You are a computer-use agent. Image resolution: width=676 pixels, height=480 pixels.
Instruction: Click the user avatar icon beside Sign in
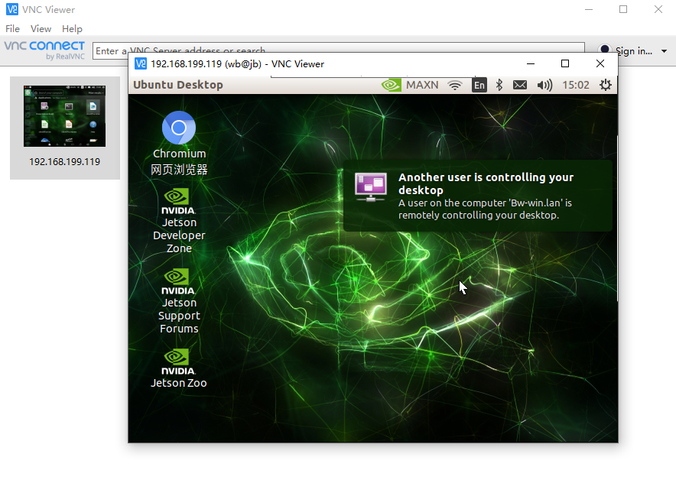tap(604, 49)
